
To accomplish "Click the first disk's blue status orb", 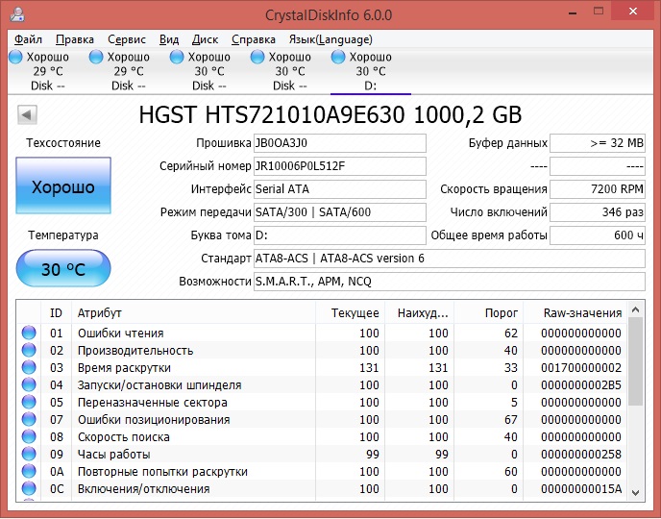I will coord(14,58).
